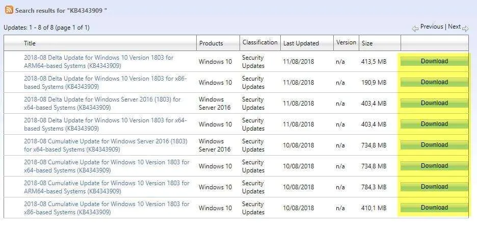
Task: Download the 784,3 MB Cumulative ARM64 update
Action: (434, 187)
